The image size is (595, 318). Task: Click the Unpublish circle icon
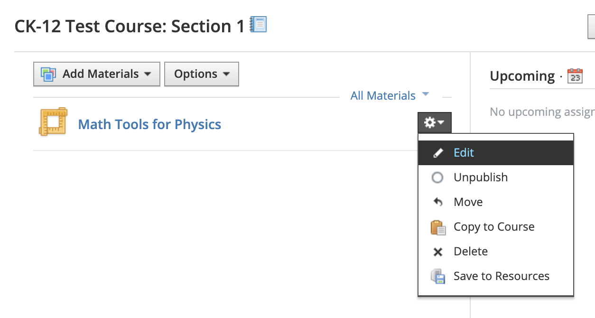[437, 178]
